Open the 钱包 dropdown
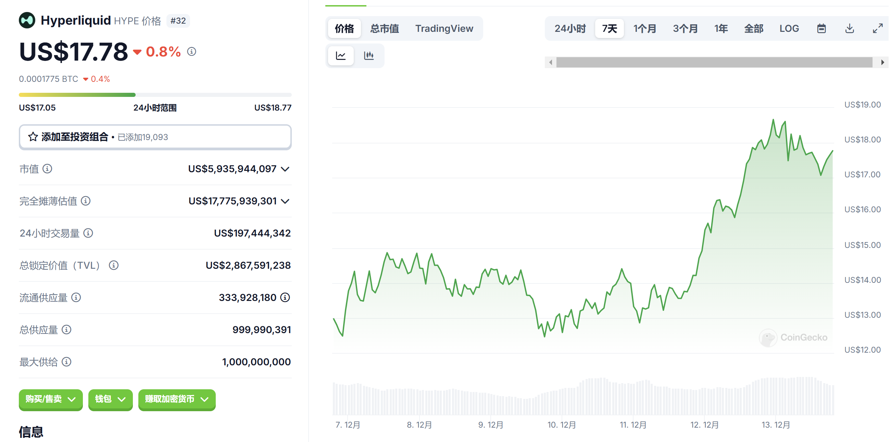The height and width of the screenshot is (442, 890). [x=110, y=399]
